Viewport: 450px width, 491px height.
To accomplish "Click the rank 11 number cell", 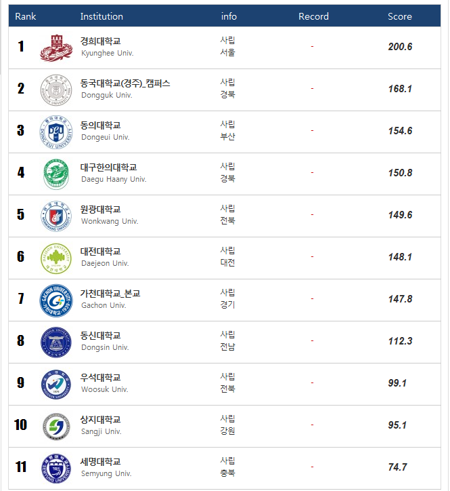I will [x=21, y=467].
